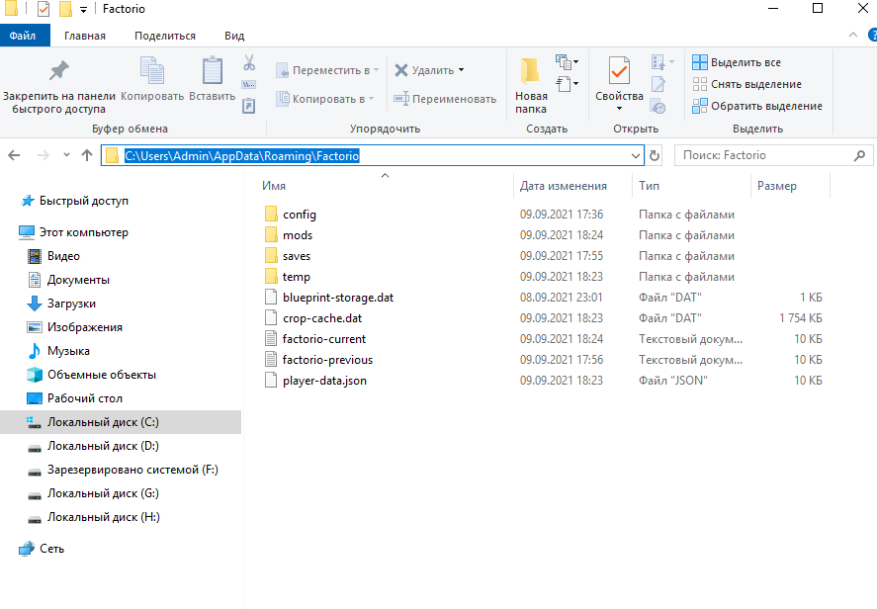This screenshot has width=877, height=609.
Task: Open Рабочий стол in the navigation pane
Action: click(85, 398)
